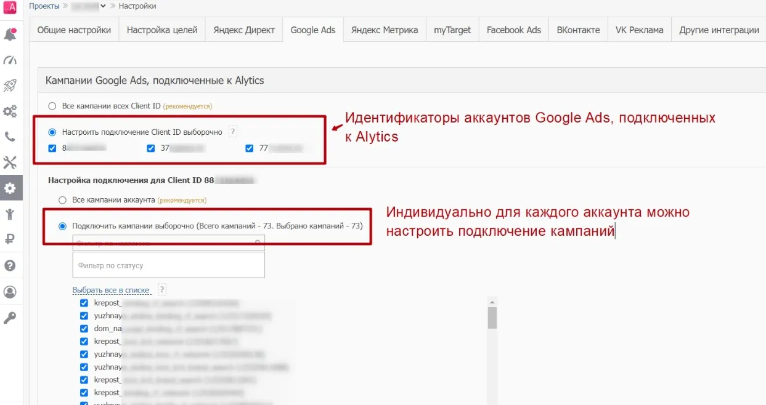Click the dom_na campaign name
The height and width of the screenshot is (405, 766).
click(107, 329)
